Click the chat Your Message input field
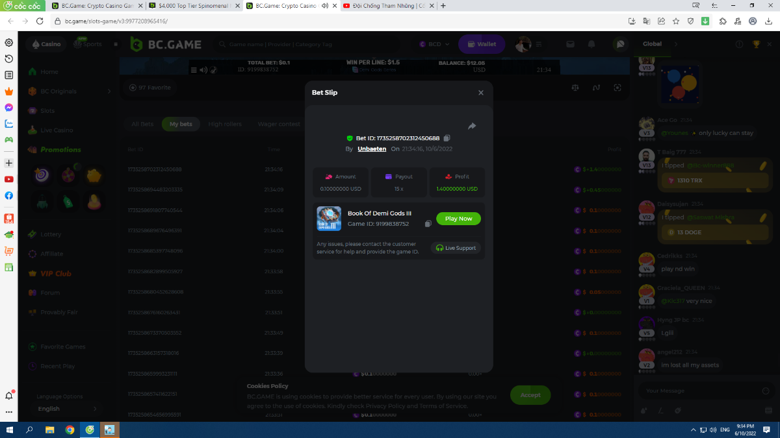Viewport: 780px width, 438px height. pyautogui.click(x=699, y=391)
